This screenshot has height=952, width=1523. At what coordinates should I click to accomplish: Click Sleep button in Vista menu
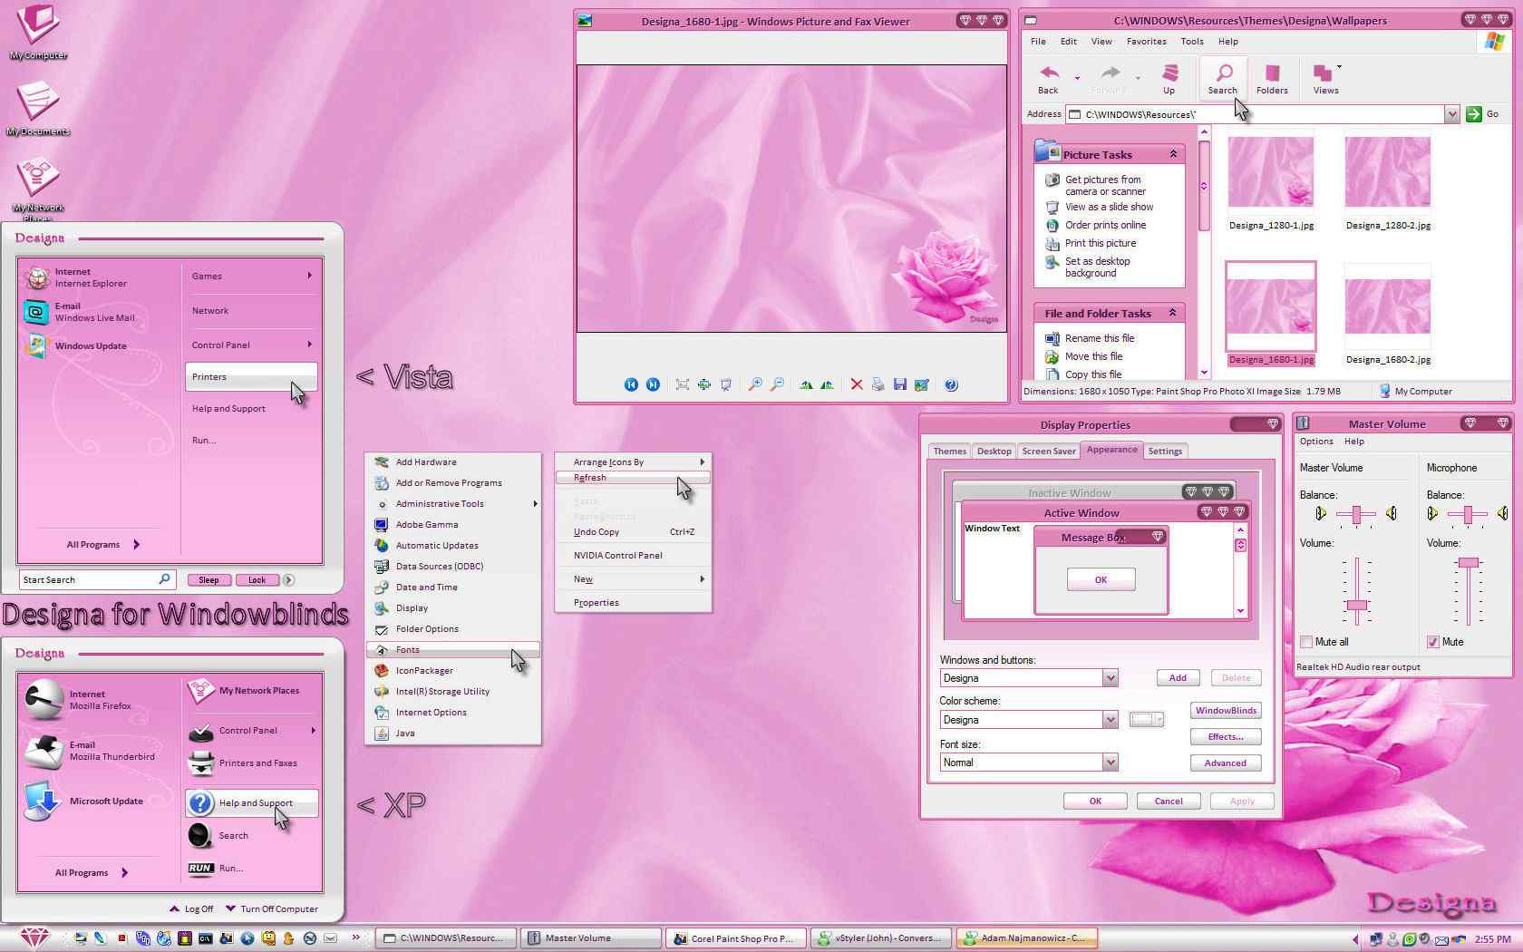click(x=209, y=580)
